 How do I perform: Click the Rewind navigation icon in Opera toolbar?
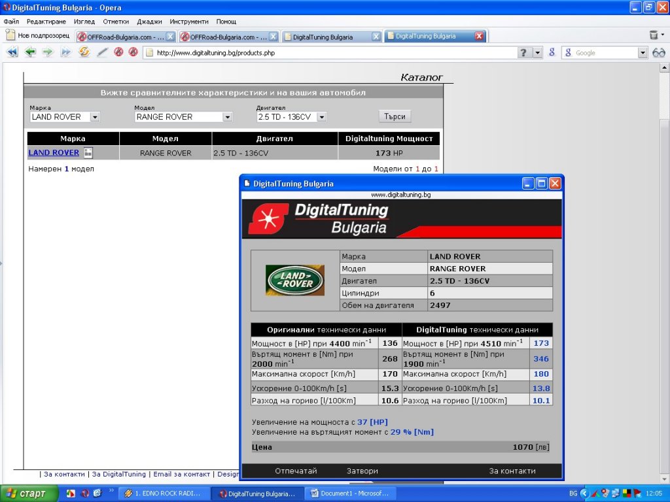pos(12,52)
